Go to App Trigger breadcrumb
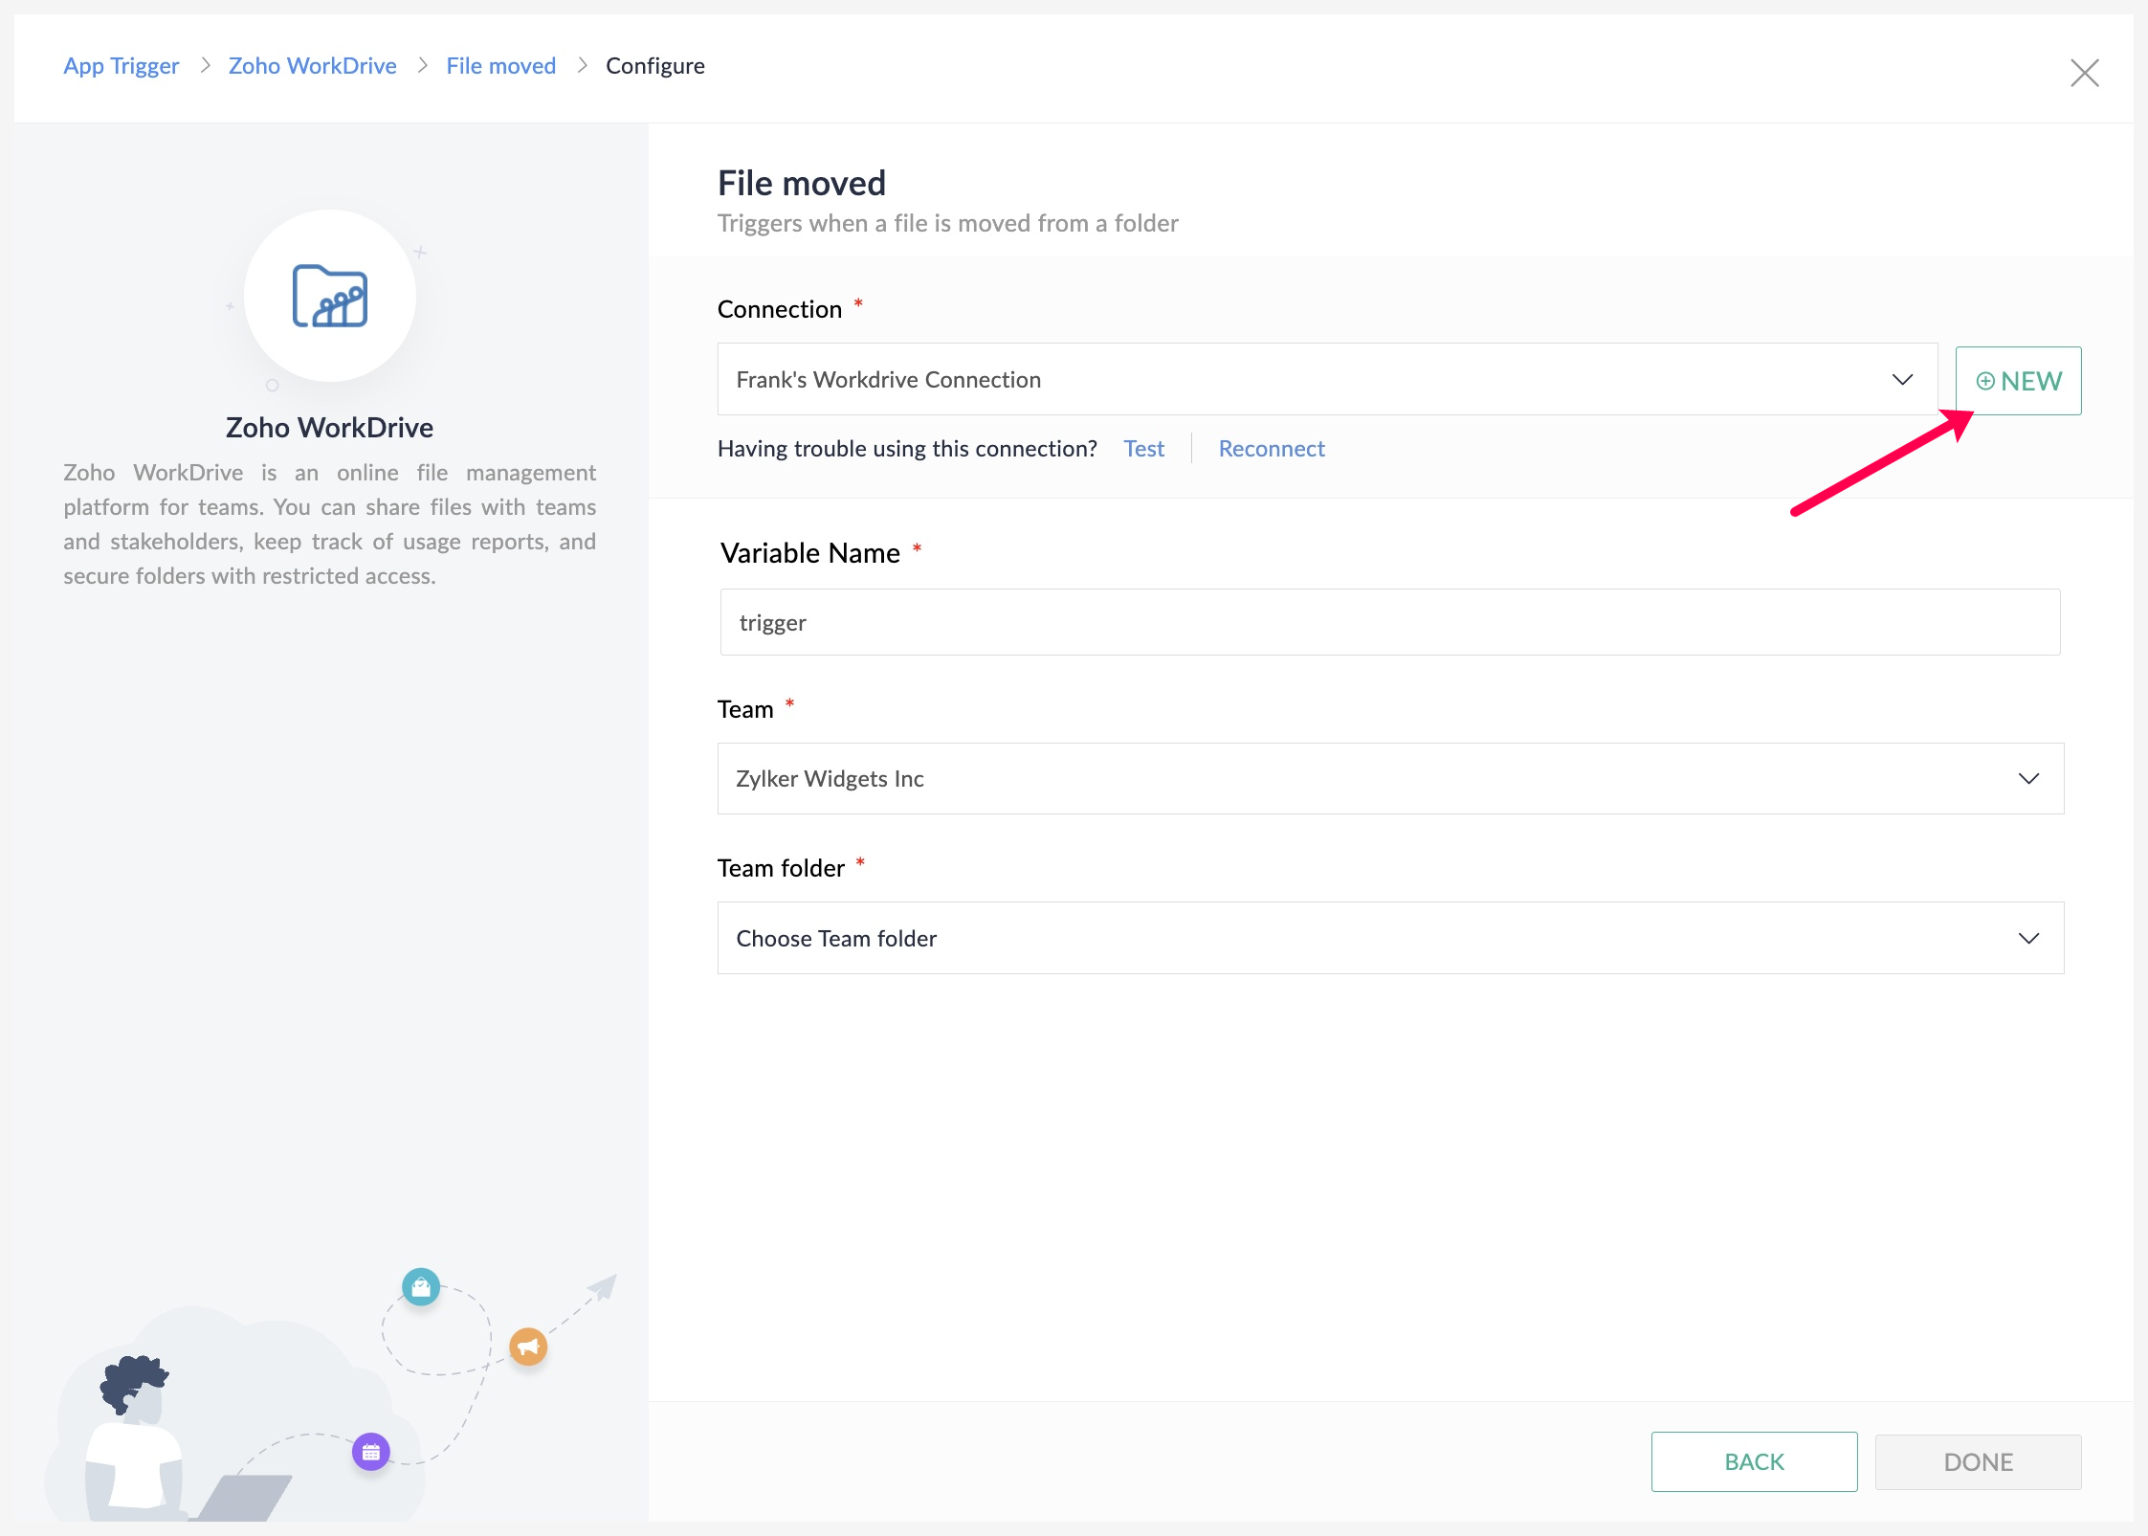2148x1536 pixels. click(x=122, y=65)
